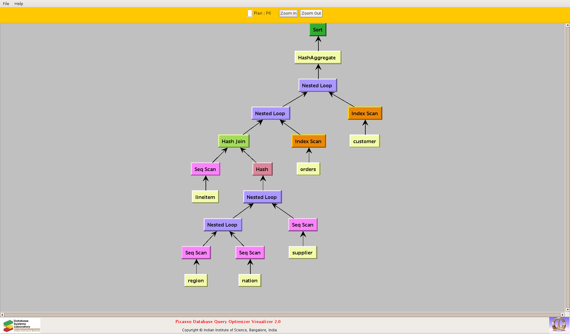Click the Seq Scan node above supplier

point(302,225)
